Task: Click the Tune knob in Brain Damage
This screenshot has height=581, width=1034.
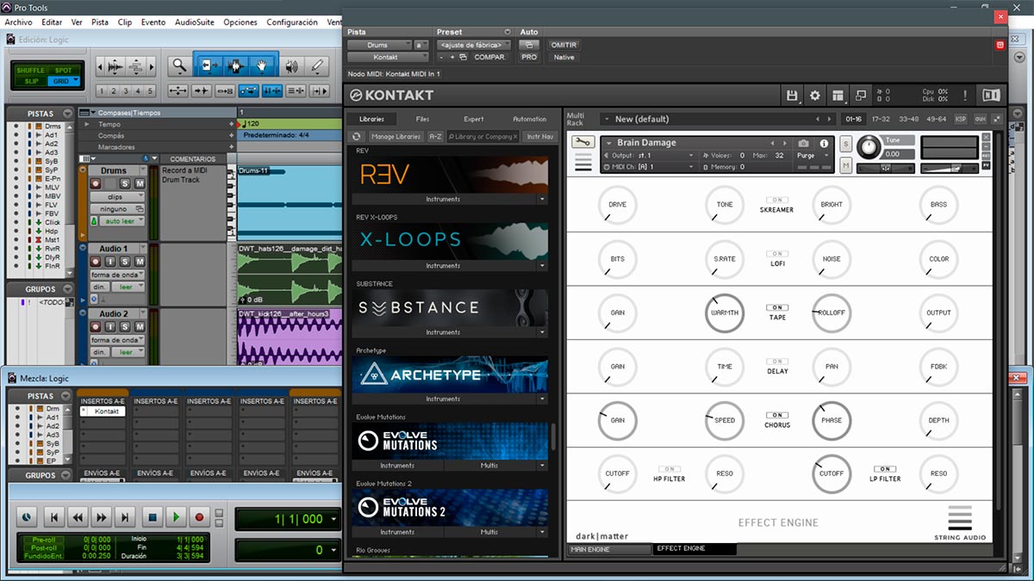Action: [869, 147]
